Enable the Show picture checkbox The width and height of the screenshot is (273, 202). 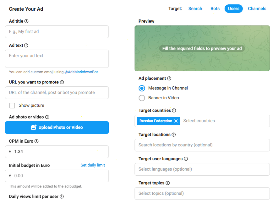(12, 106)
